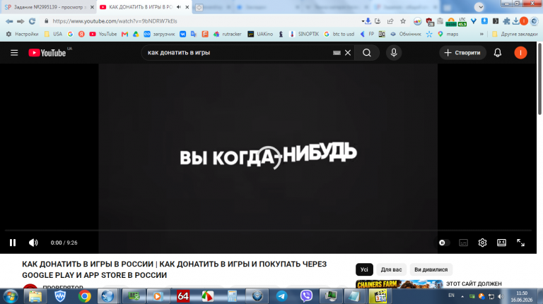Open the account avatar menu
This screenshot has width=543, height=304.
point(520,53)
